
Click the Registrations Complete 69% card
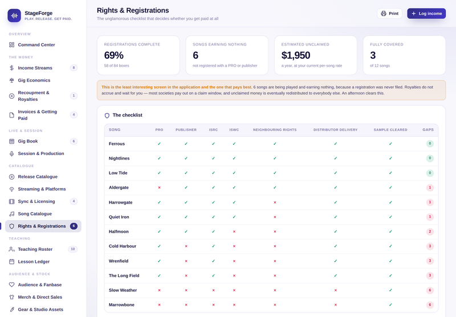(139, 55)
